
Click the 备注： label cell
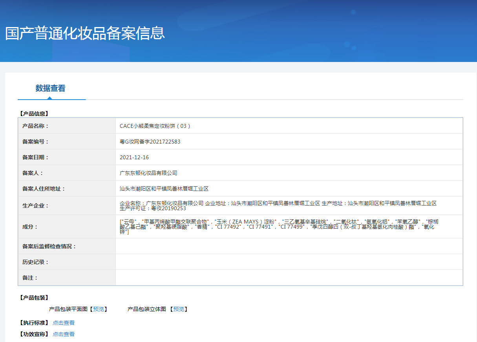click(x=67, y=278)
